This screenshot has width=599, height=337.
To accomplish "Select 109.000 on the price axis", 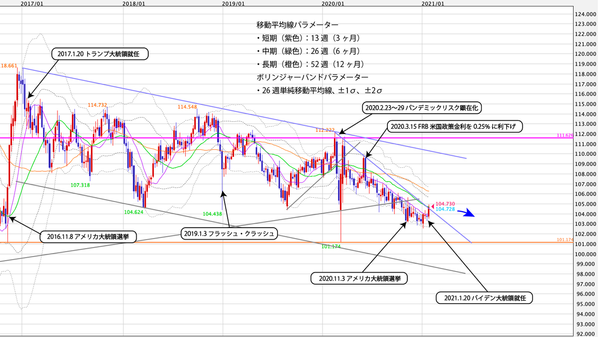I will pyautogui.click(x=586, y=164).
